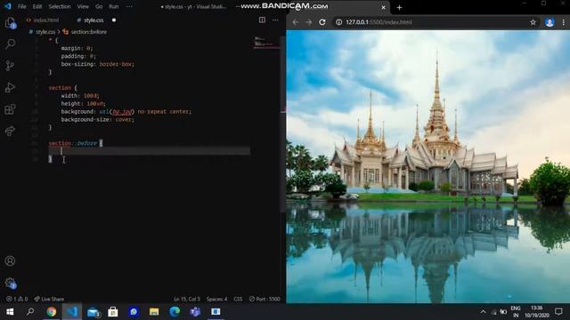Screen dimensions: 570x320
Task: Open Microsoft Edge from taskbar
Action: (x=175, y=312)
